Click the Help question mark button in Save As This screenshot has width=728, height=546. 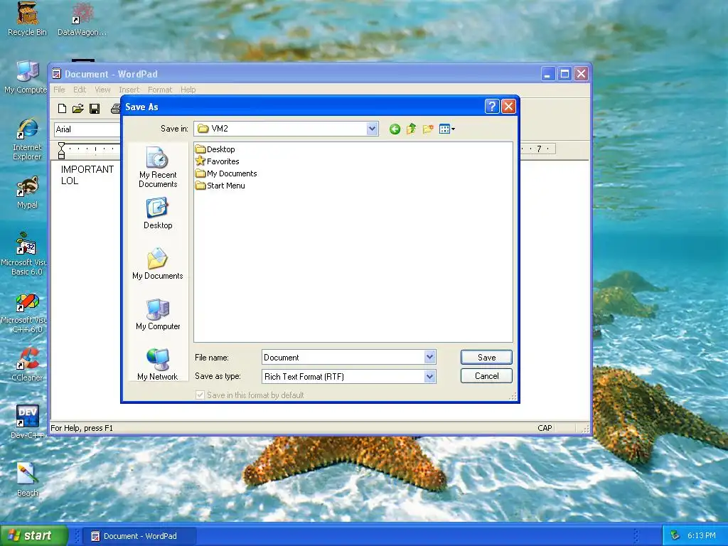[x=492, y=107]
